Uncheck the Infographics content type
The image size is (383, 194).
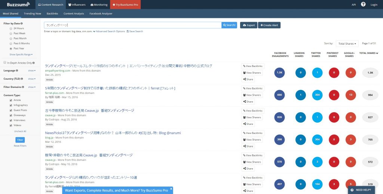[11, 105]
